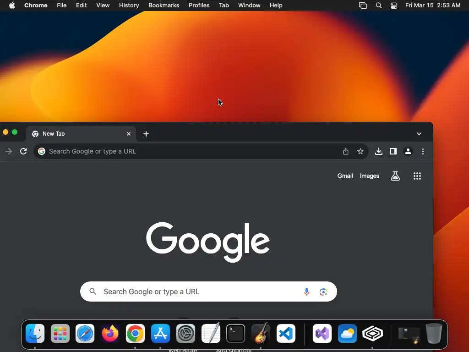Open Chrome downloads icon in toolbar
The height and width of the screenshot is (352, 469).
[379, 151]
